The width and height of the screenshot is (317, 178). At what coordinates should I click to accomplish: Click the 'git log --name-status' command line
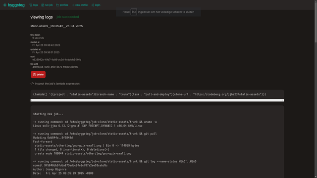click(x=114, y=162)
